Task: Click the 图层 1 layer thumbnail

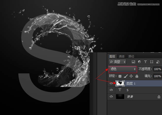Action: [x=120, y=83]
